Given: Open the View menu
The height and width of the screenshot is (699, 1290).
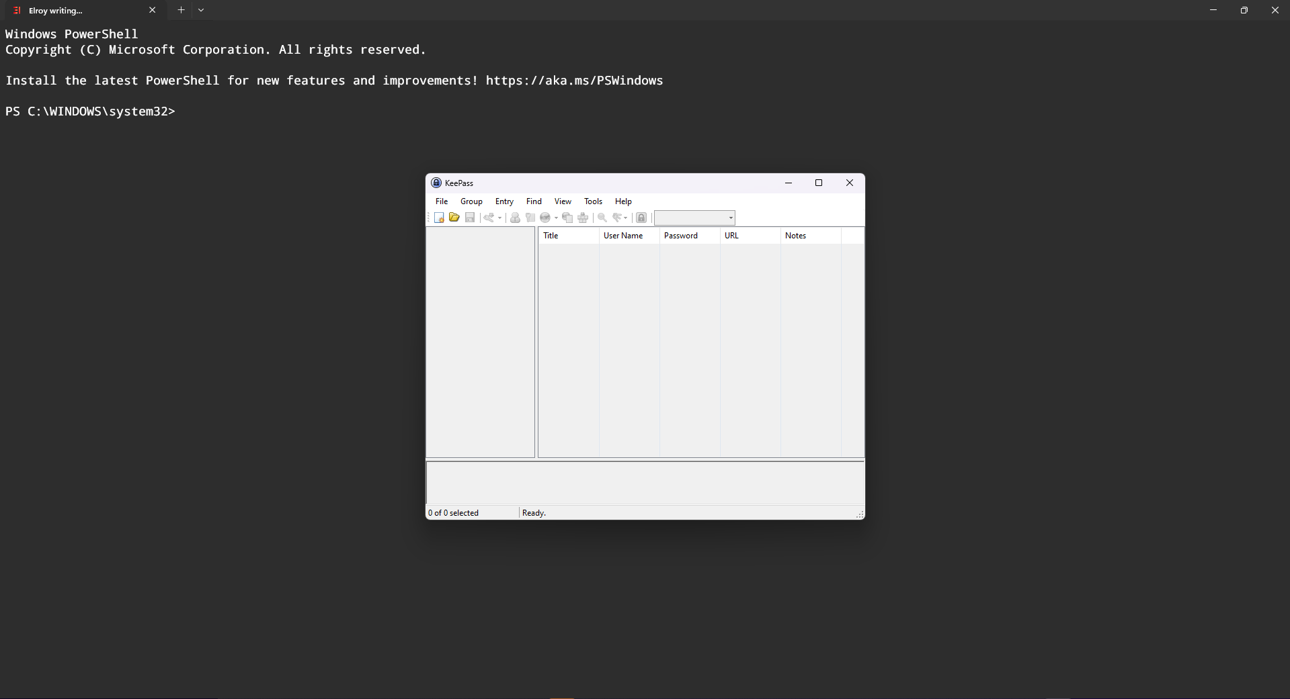Looking at the screenshot, I should point(563,201).
